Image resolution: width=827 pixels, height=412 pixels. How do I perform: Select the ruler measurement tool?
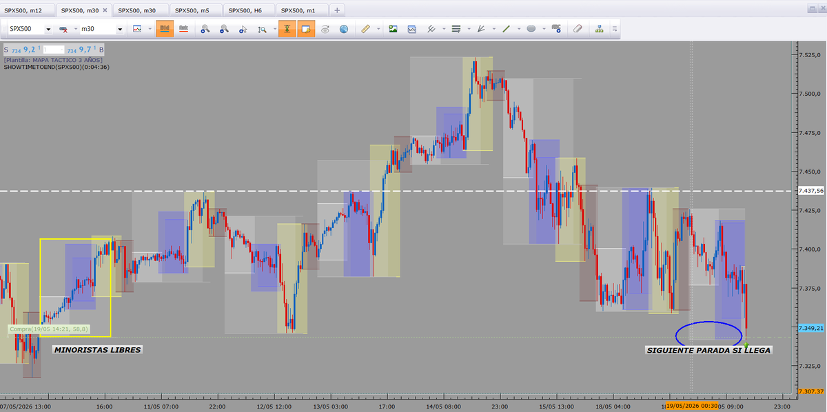(365, 29)
